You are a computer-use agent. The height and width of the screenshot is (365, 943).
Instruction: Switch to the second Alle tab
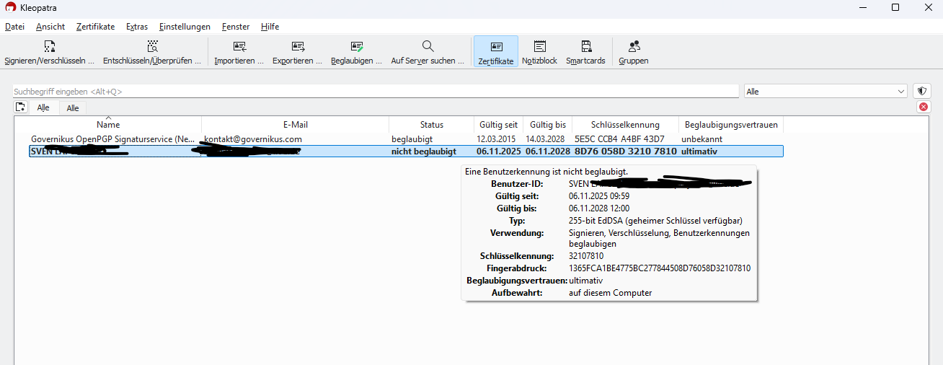pos(73,107)
